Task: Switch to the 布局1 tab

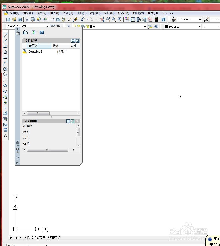Action: click(43, 238)
